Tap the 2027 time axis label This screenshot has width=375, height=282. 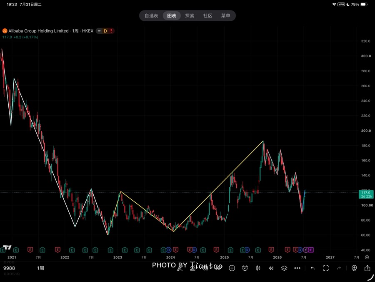[330, 257]
